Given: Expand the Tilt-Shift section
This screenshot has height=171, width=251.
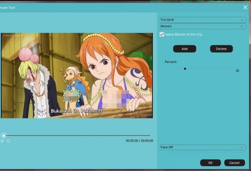Looking at the screenshot, I should click(203, 20).
